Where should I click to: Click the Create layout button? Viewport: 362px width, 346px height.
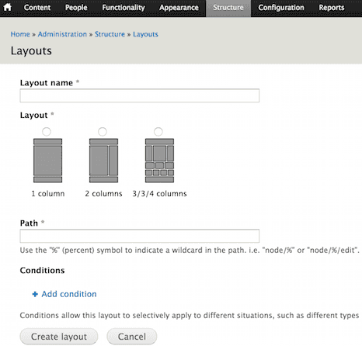coord(59,337)
